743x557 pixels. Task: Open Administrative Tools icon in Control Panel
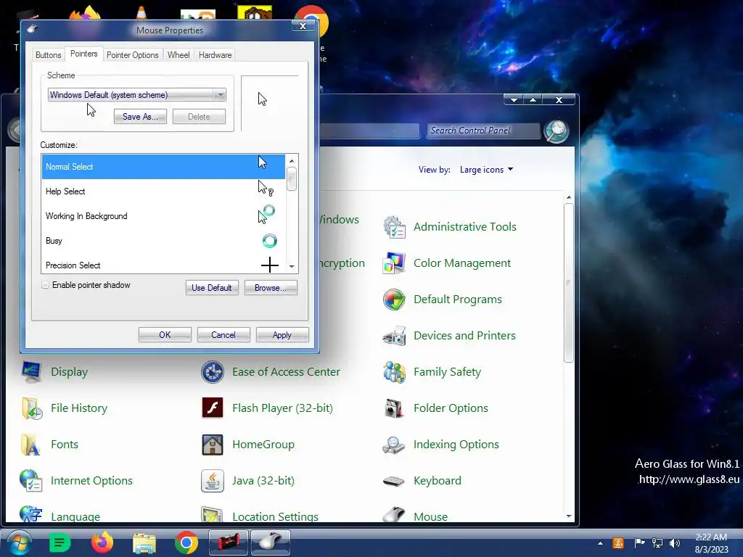(x=394, y=227)
